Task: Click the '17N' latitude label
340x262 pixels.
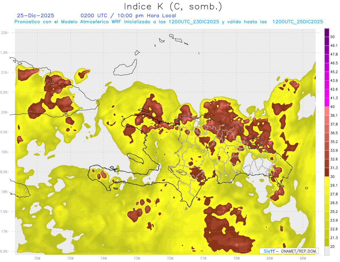Action: [x=4, y=231]
